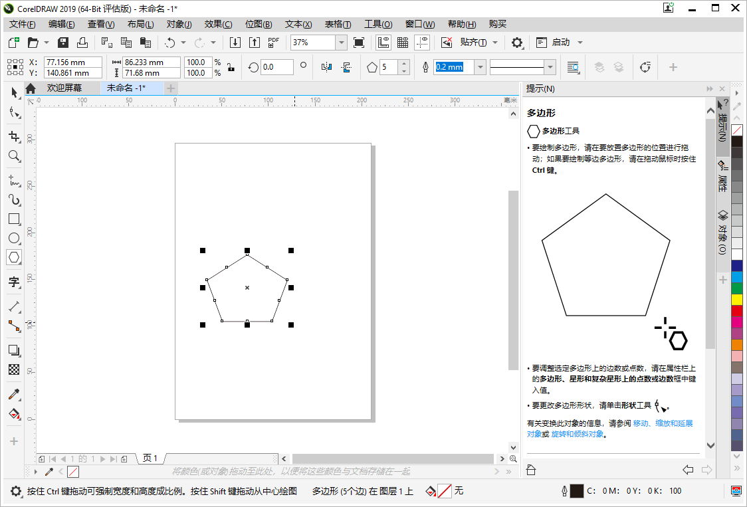The width and height of the screenshot is (747, 507).
Task: Open the zoom level dropdown showing 37%
Action: point(341,42)
